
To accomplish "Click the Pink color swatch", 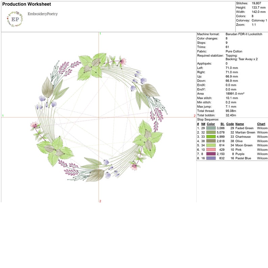I will (x=211, y=150).
